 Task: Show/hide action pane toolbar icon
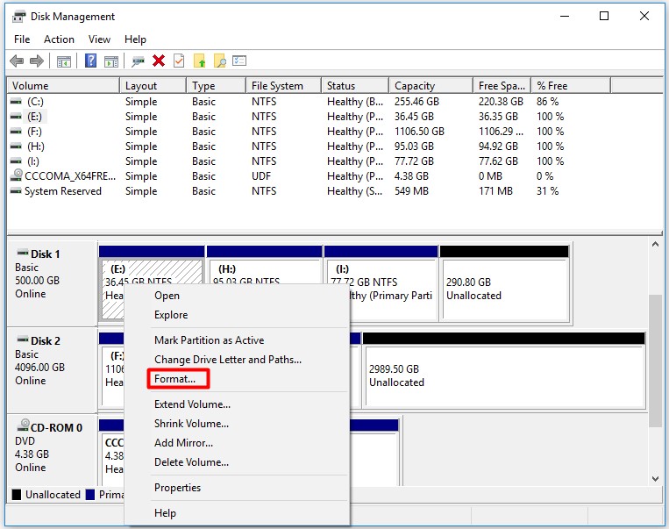pyautogui.click(x=111, y=61)
